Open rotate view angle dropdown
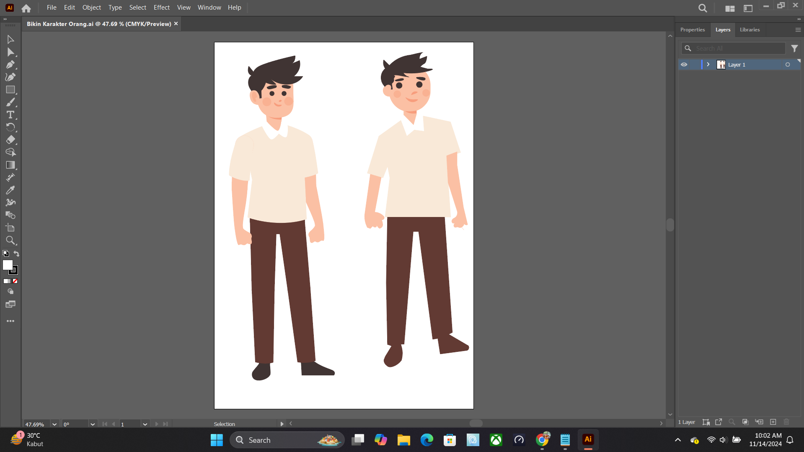This screenshot has width=804, height=452. point(93,424)
